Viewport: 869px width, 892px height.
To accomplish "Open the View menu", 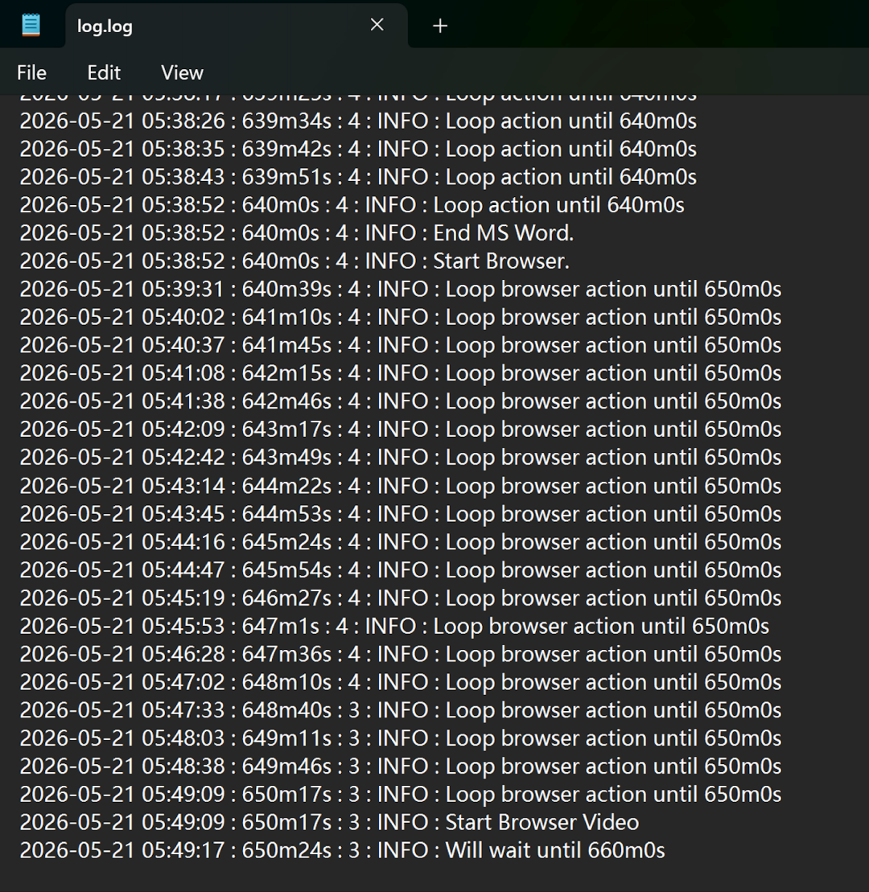I will tap(182, 73).
